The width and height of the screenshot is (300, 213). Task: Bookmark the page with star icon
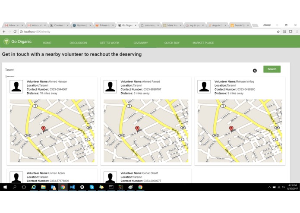pyautogui.click(x=278, y=32)
